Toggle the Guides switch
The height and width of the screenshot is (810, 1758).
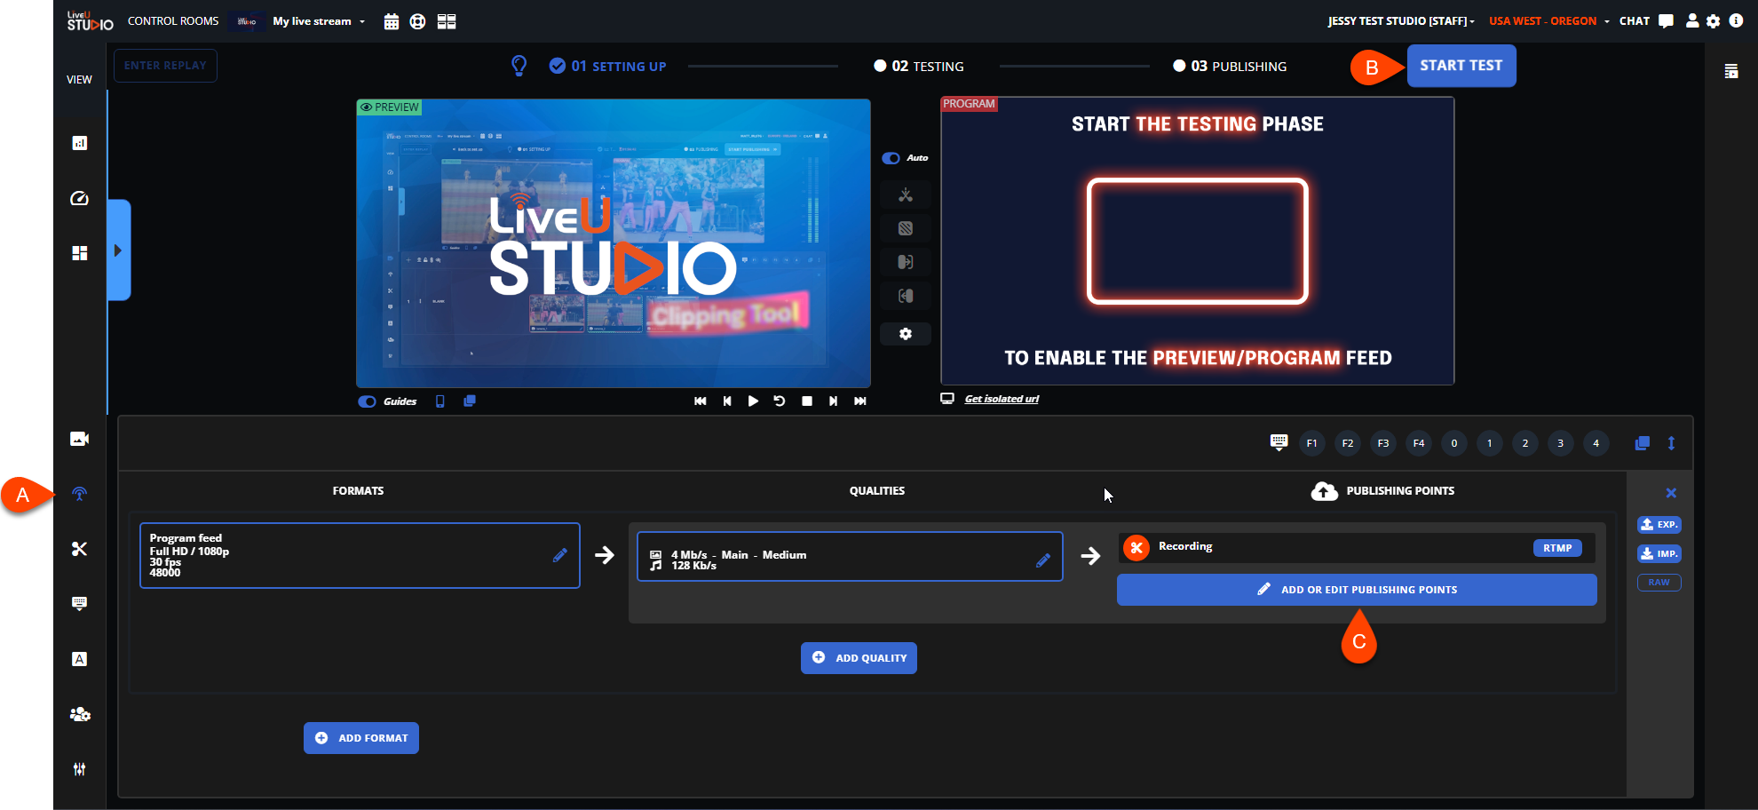(367, 401)
